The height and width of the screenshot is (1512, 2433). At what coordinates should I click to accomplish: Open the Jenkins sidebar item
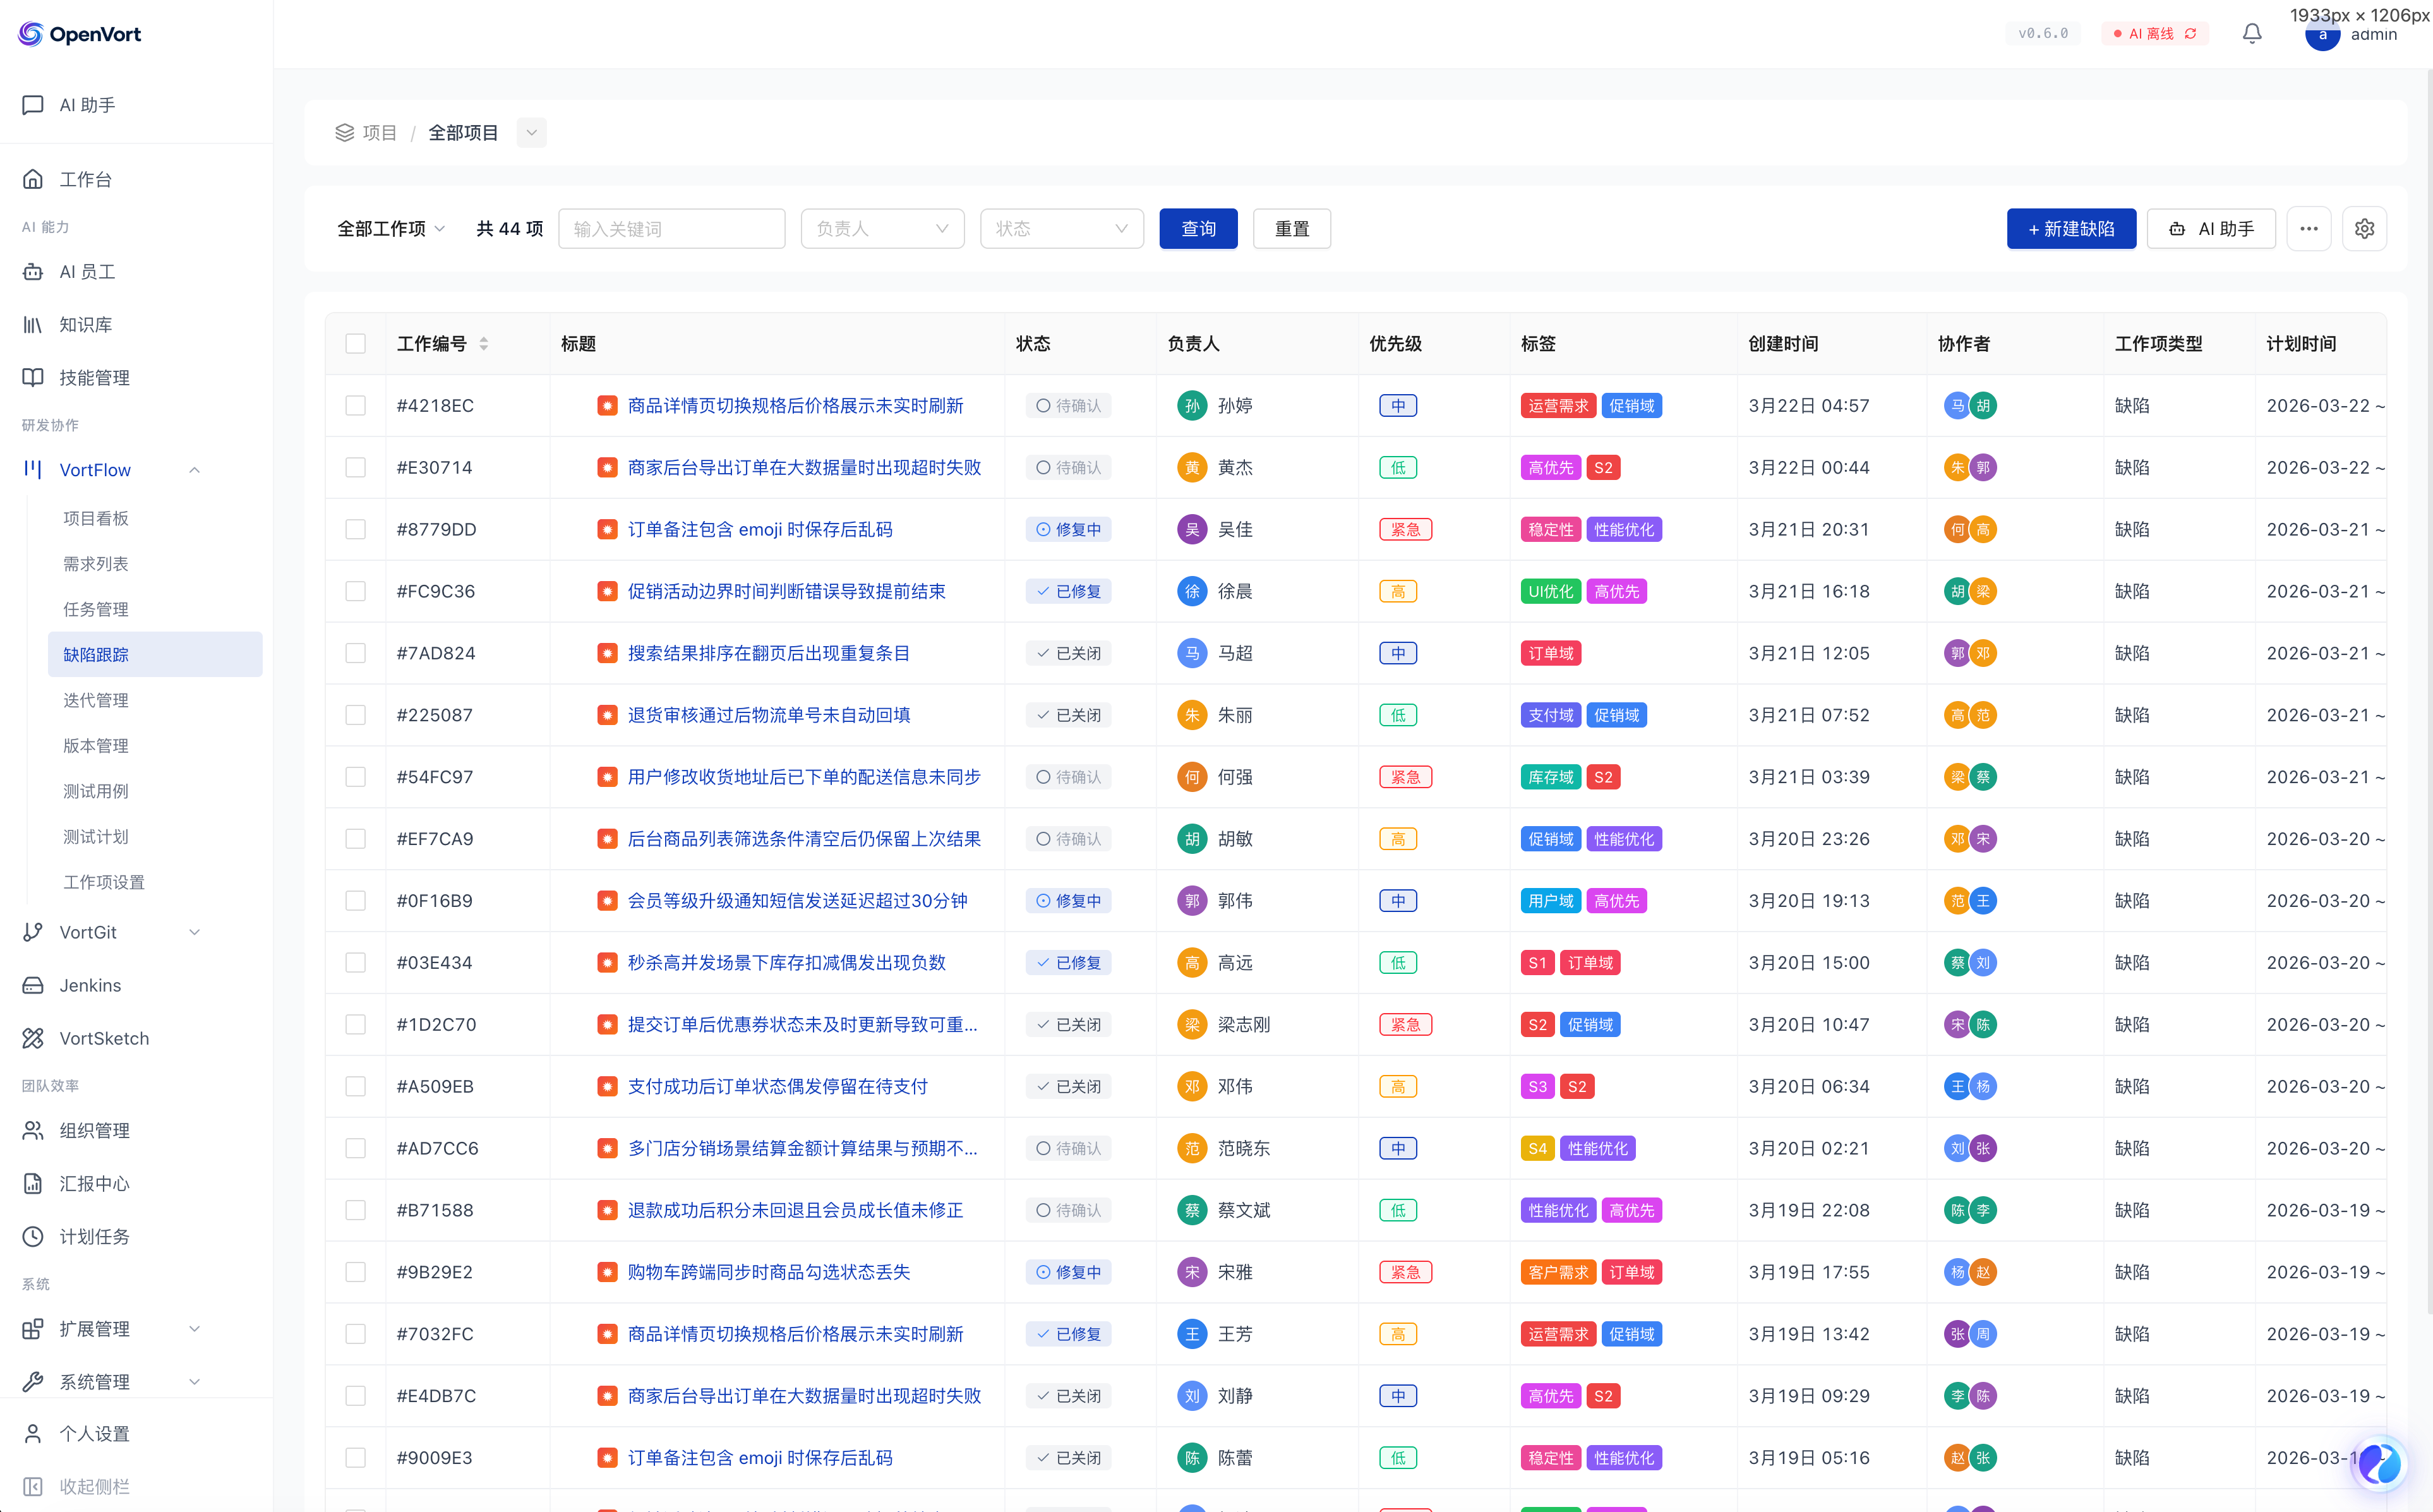[90, 985]
